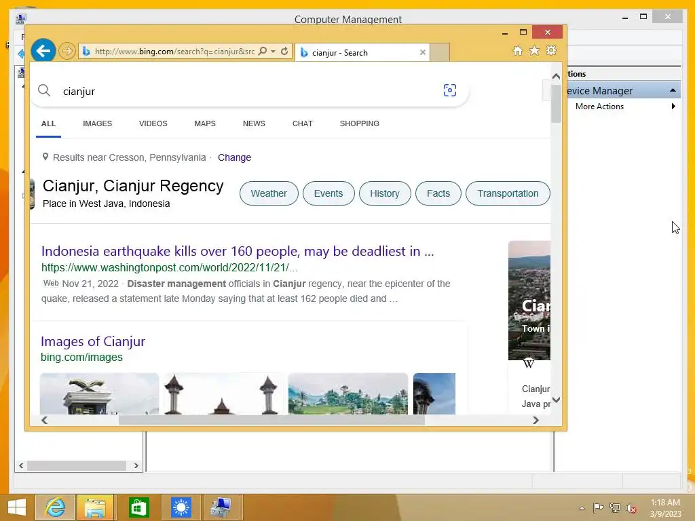The width and height of the screenshot is (695, 521).
Task: Open the CHAT tab
Action: (302, 123)
